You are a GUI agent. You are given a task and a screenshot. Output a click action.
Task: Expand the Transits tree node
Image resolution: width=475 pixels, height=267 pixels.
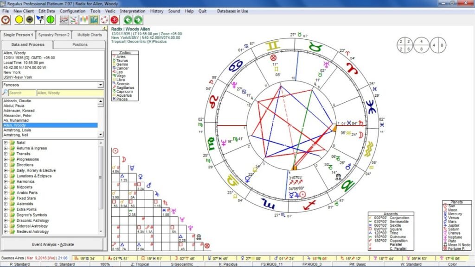click(6, 154)
